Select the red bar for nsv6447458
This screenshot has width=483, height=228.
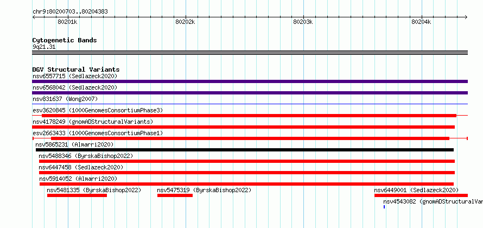247,173
